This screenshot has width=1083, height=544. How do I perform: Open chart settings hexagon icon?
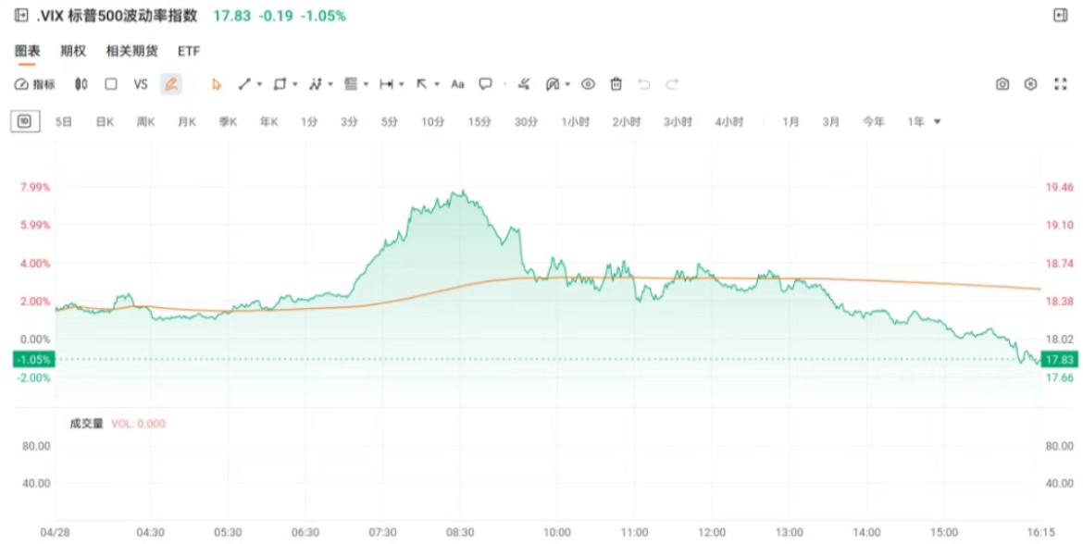(x=1030, y=84)
